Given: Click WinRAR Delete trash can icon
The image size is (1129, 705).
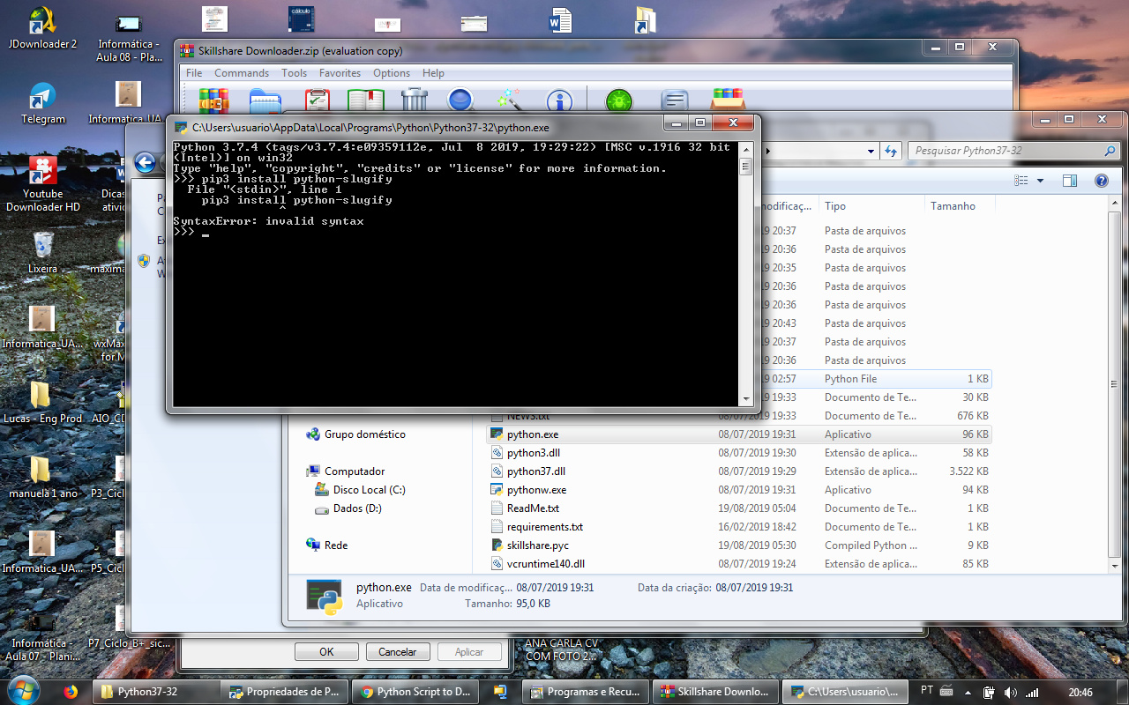Looking at the screenshot, I should click(415, 100).
